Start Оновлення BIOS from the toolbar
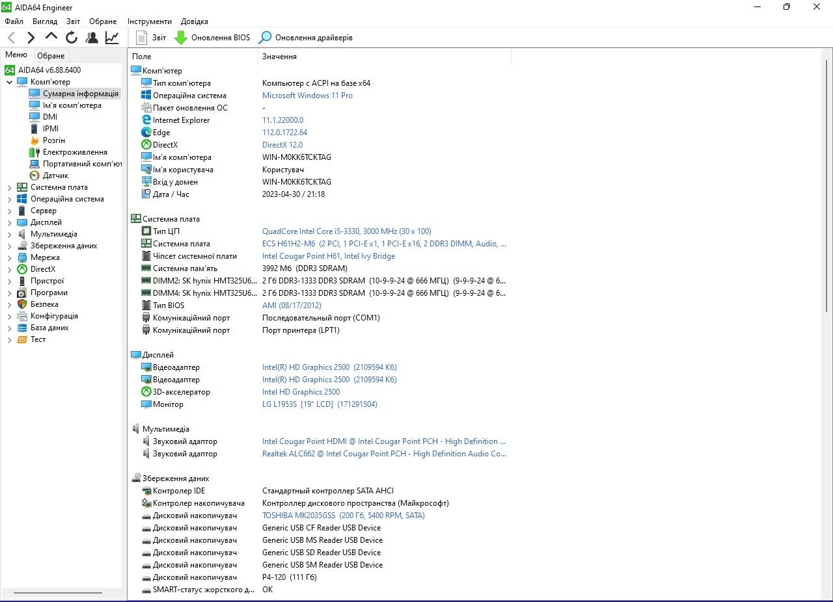833x602 pixels. pyautogui.click(x=212, y=38)
